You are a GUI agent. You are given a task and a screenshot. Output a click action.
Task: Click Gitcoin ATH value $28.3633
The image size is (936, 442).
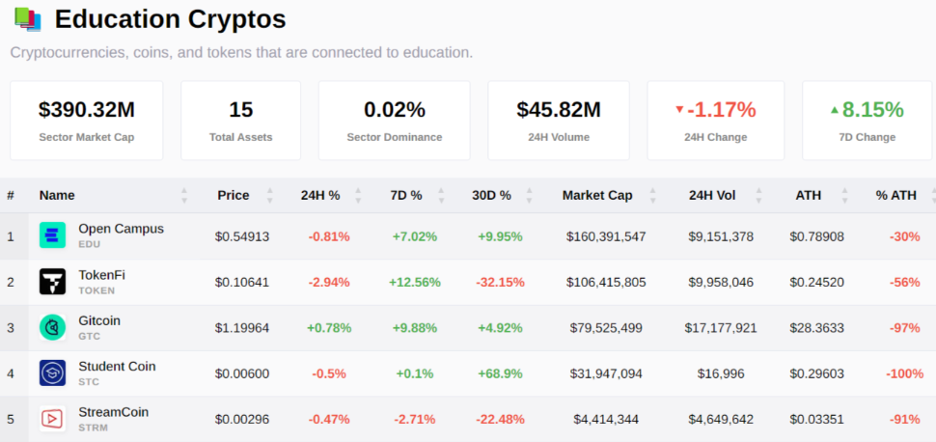coord(816,328)
